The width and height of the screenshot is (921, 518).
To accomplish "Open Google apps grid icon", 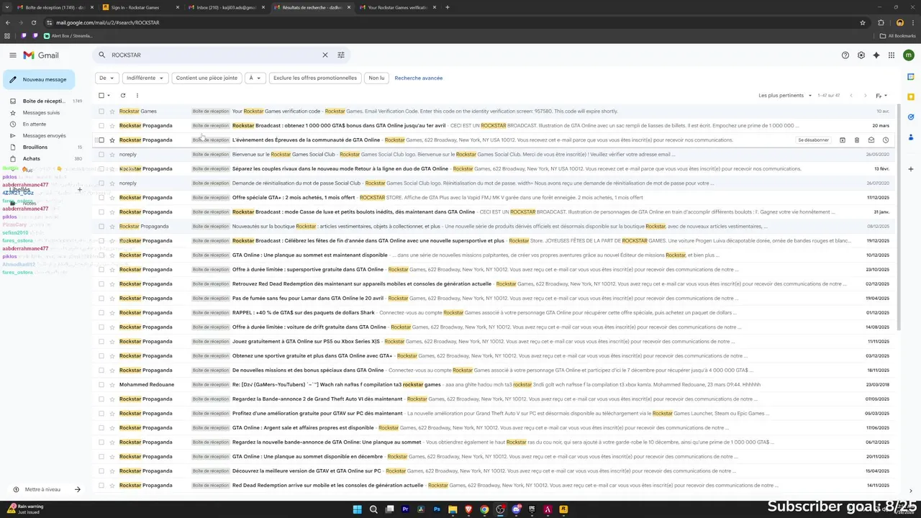I will [x=891, y=55].
